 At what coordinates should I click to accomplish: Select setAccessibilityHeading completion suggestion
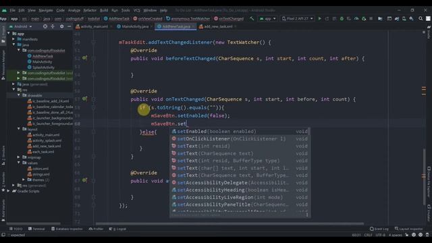pyautogui.click(x=240, y=190)
